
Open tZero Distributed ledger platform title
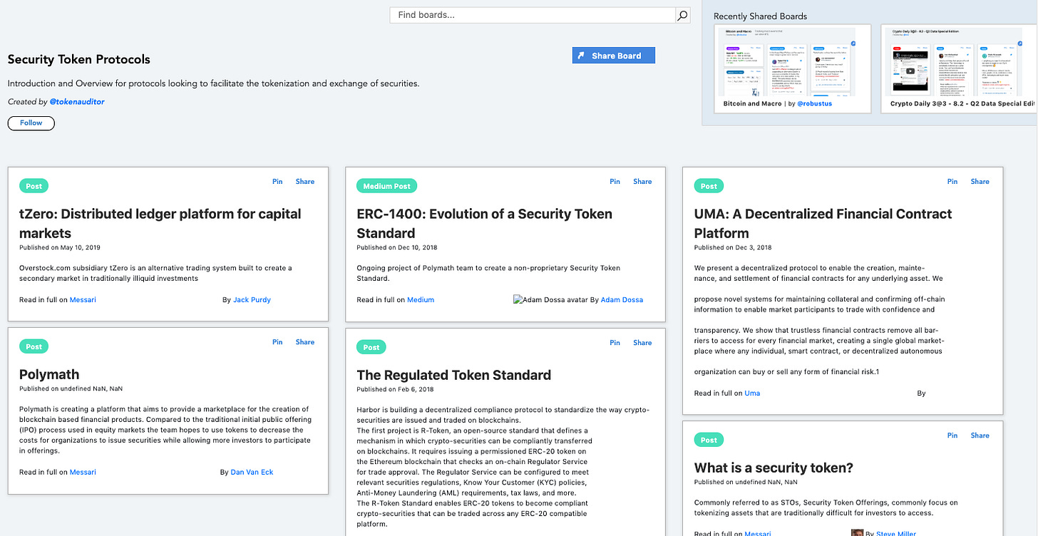[160, 223]
